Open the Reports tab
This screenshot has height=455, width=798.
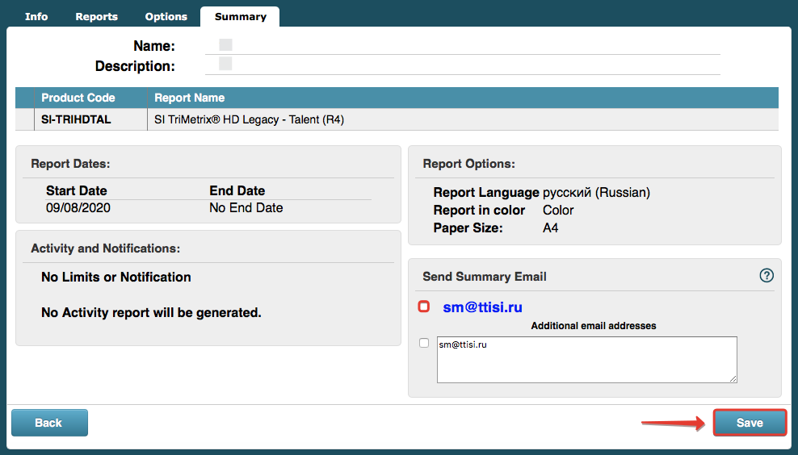pos(97,16)
